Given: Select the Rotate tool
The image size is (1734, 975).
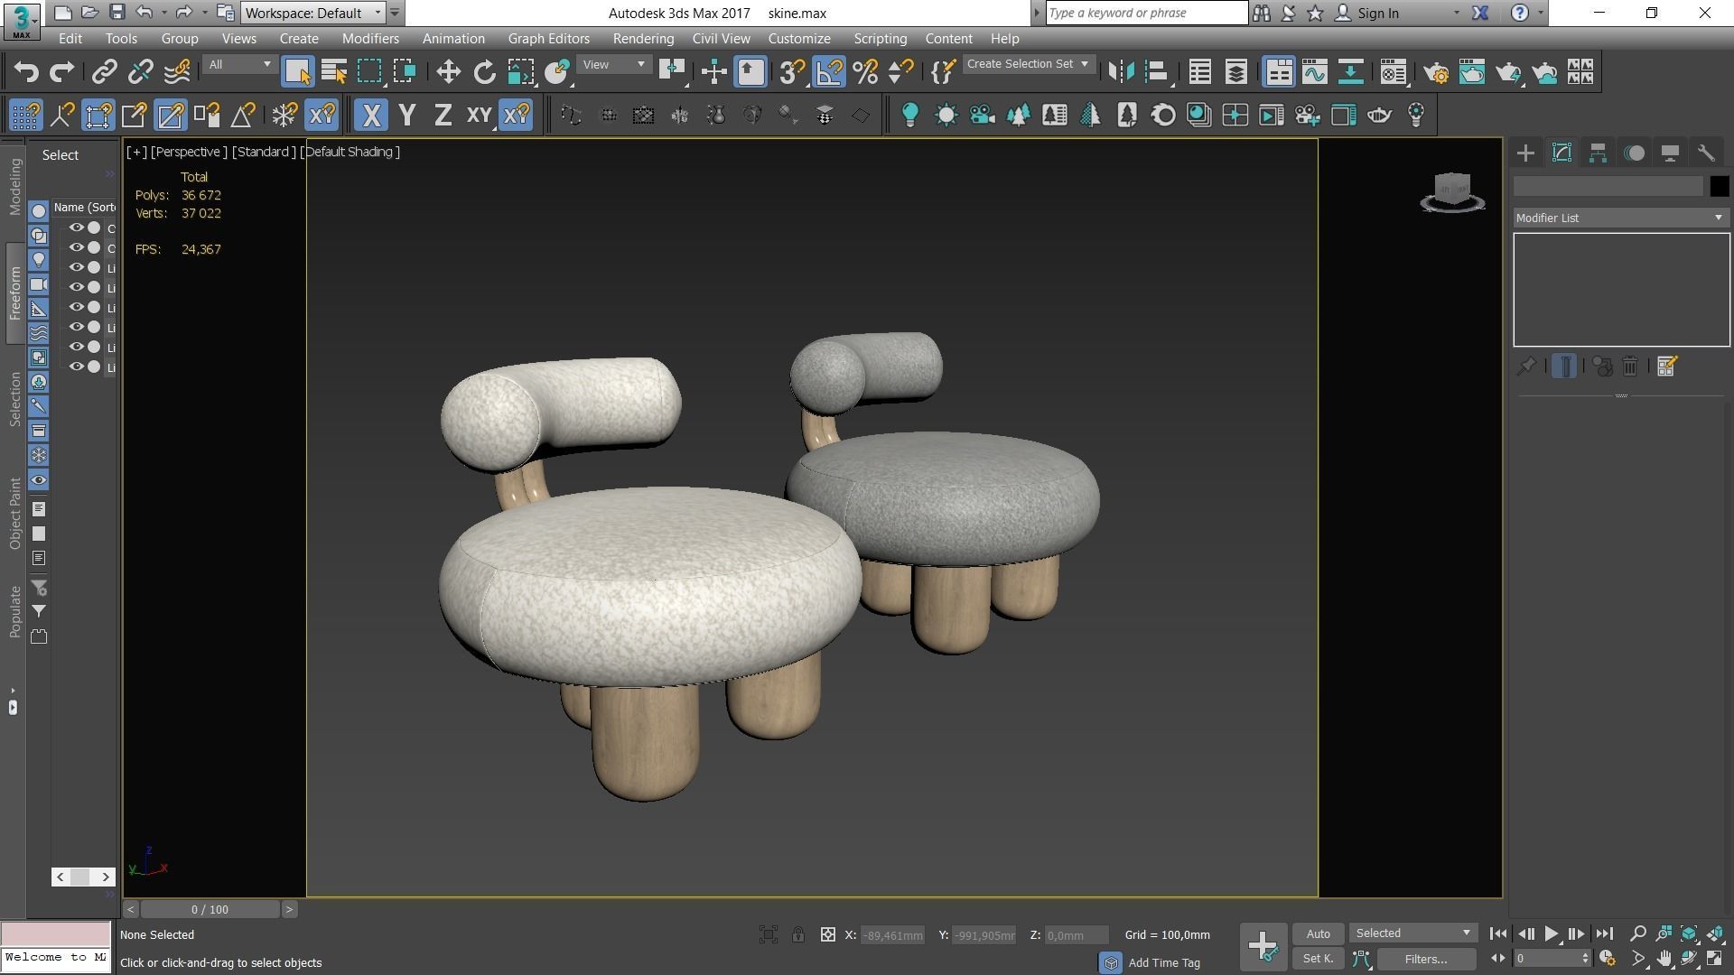Looking at the screenshot, I should click(484, 72).
